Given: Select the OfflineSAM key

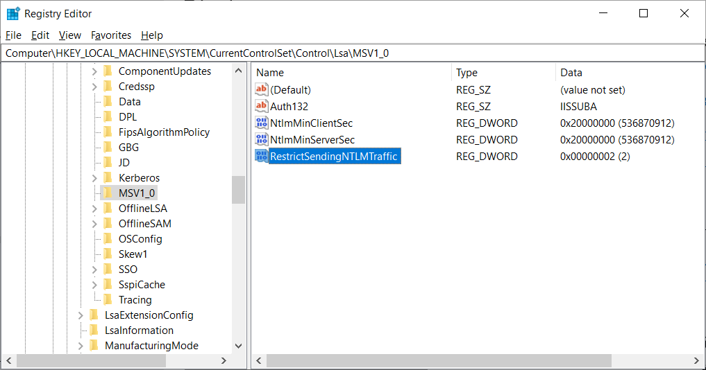Looking at the screenshot, I should click(144, 224).
